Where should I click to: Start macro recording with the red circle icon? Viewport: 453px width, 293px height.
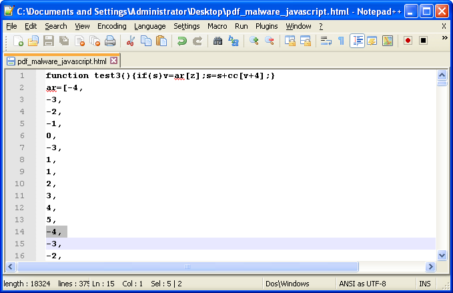pyautogui.click(x=408, y=41)
